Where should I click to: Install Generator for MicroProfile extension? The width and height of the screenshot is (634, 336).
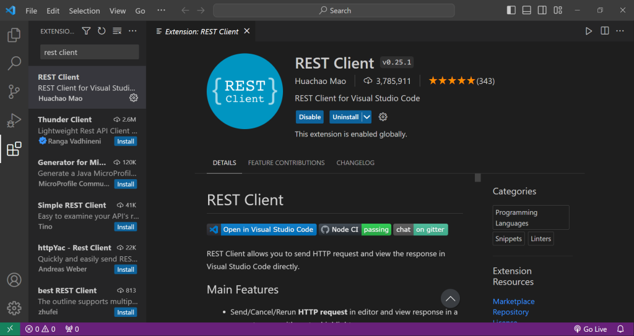click(126, 184)
